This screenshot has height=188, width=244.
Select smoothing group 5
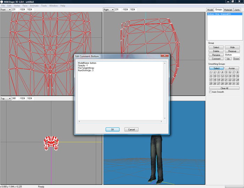coord(226,72)
